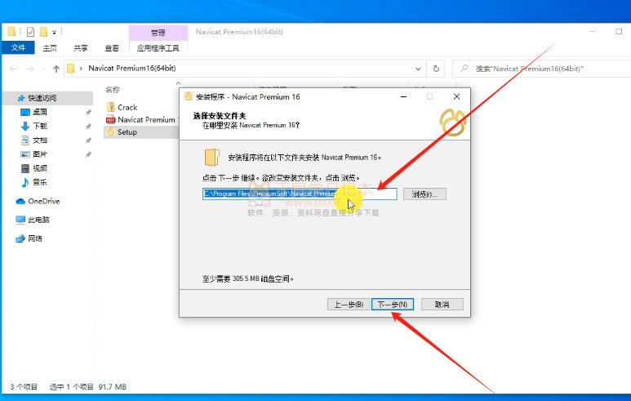The height and width of the screenshot is (401, 631).
Task: Click the quick access toolbar new folder icon
Action: [x=43, y=32]
